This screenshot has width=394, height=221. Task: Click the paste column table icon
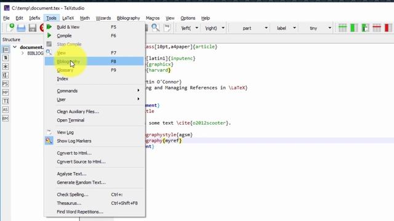365,28
